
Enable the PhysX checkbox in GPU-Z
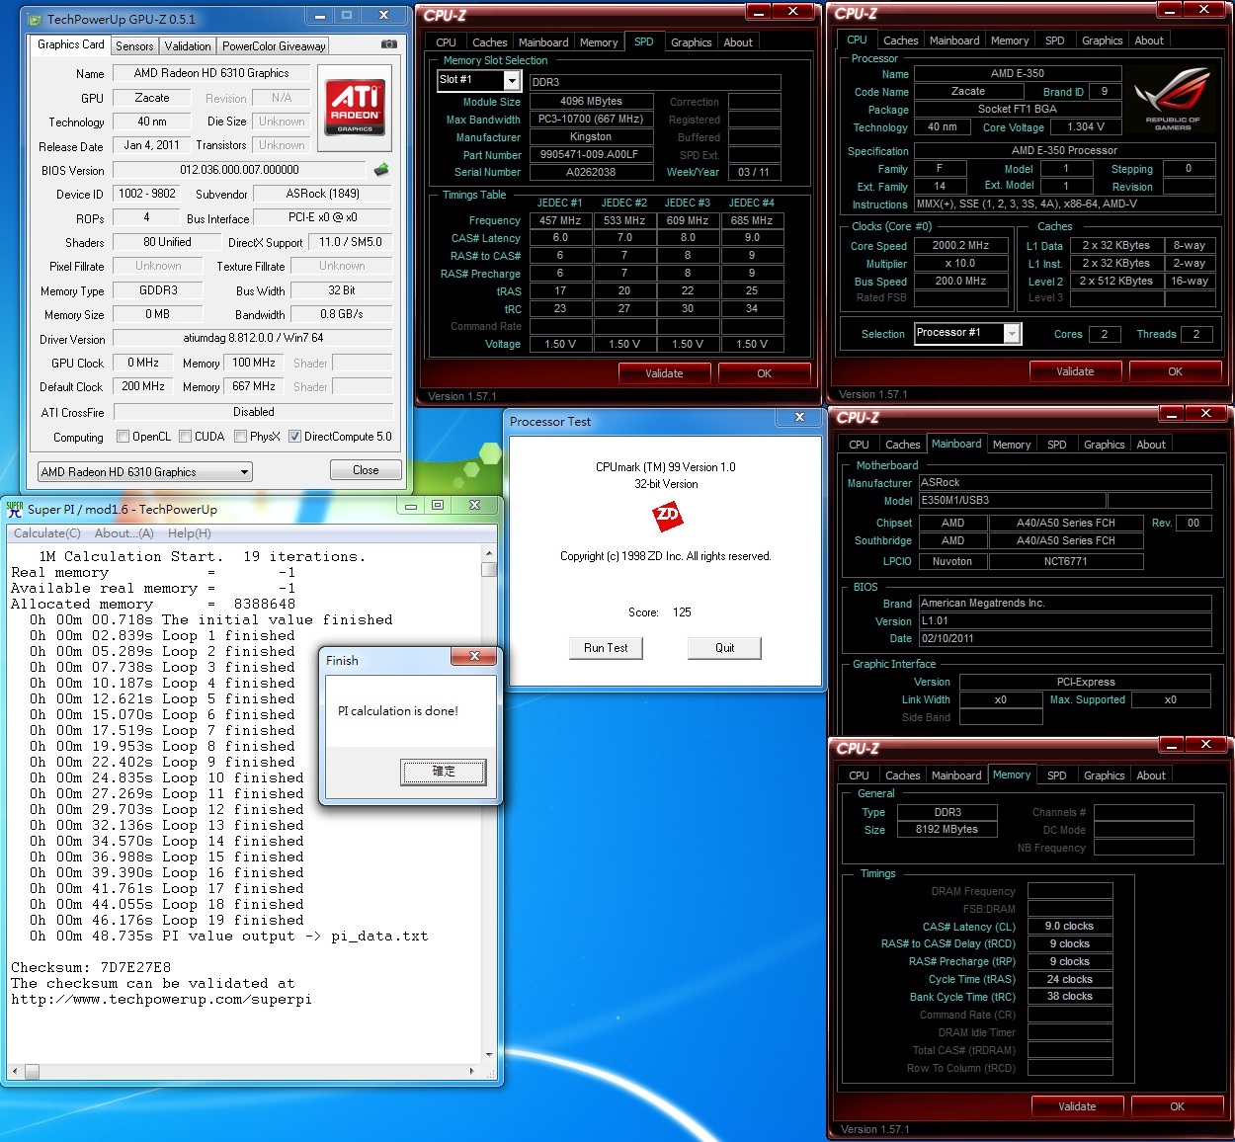pos(240,437)
